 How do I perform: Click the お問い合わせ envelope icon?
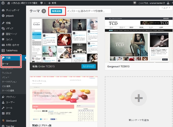[x=3, y=45]
